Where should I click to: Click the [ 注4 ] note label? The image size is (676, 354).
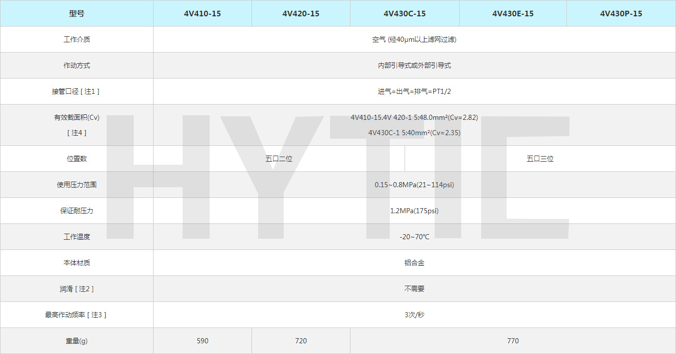point(77,133)
